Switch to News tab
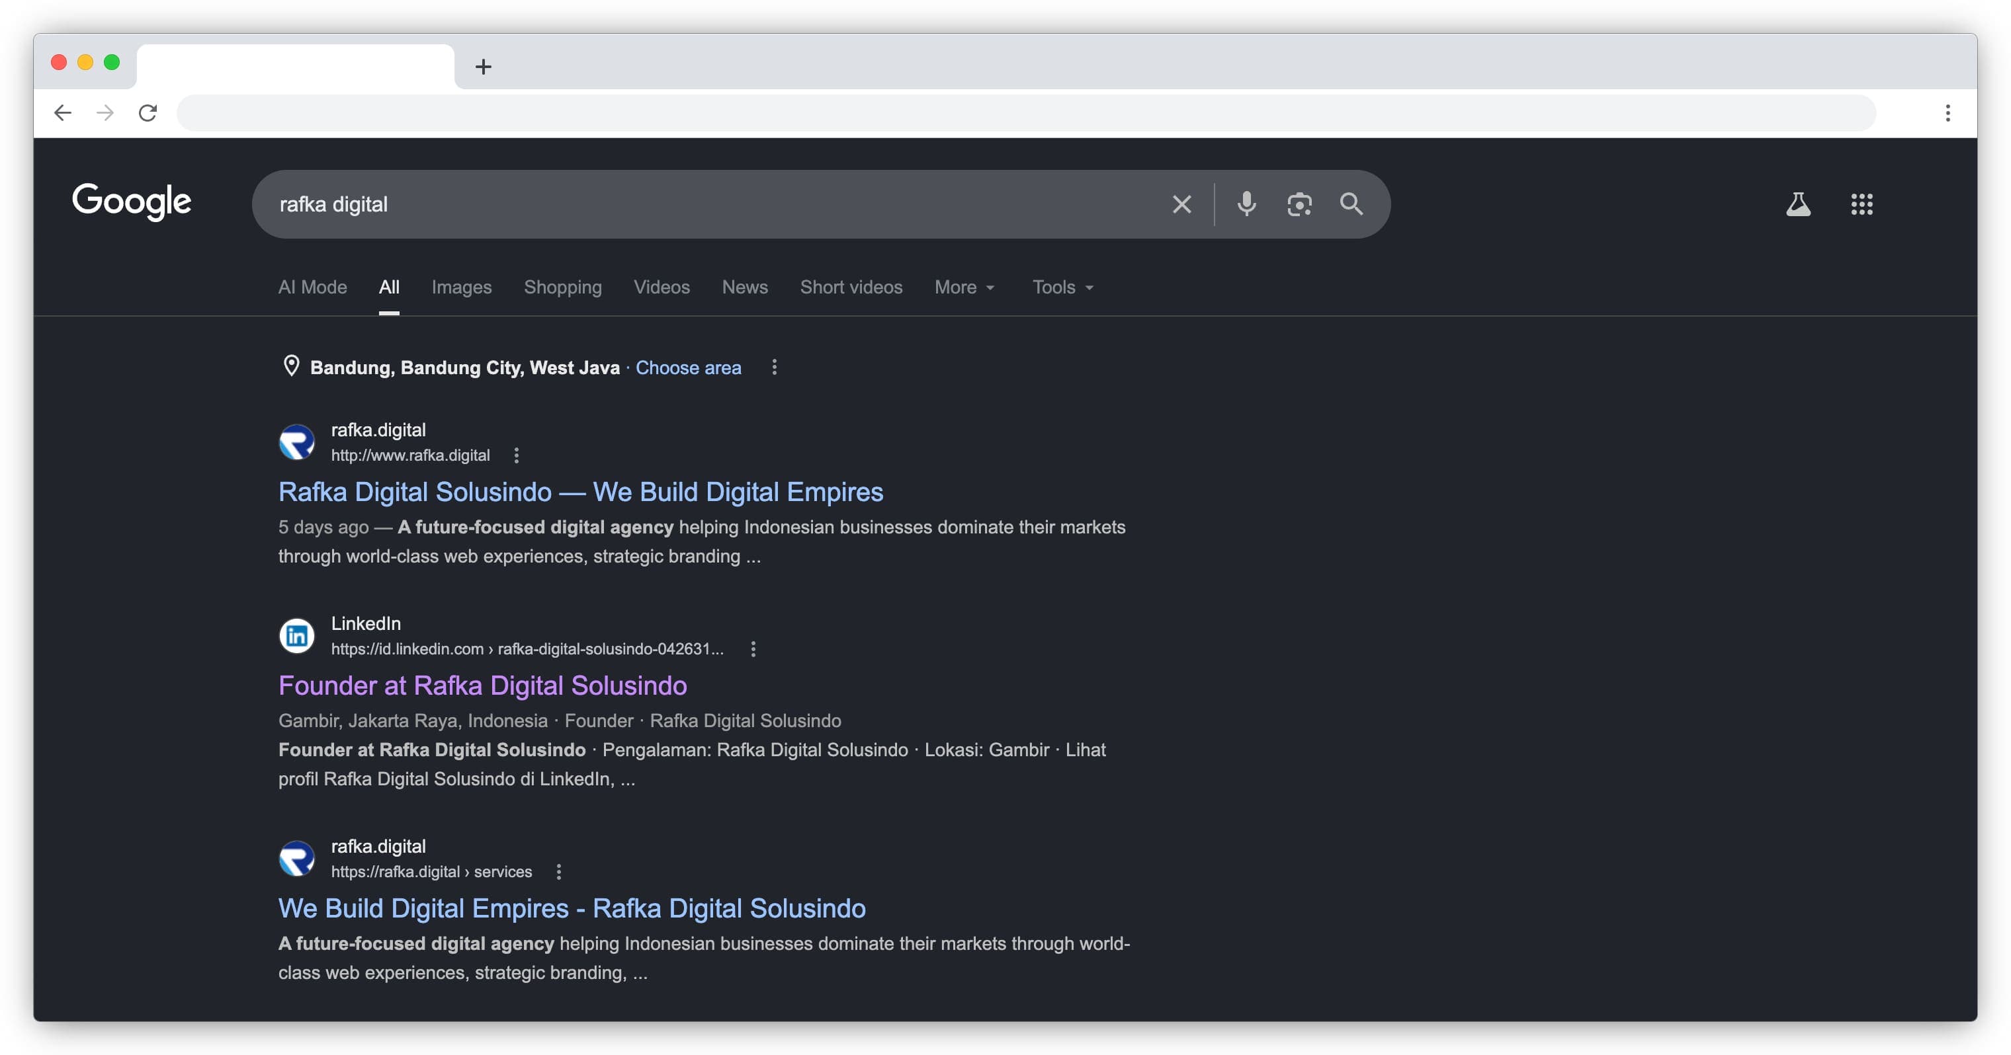 click(745, 287)
